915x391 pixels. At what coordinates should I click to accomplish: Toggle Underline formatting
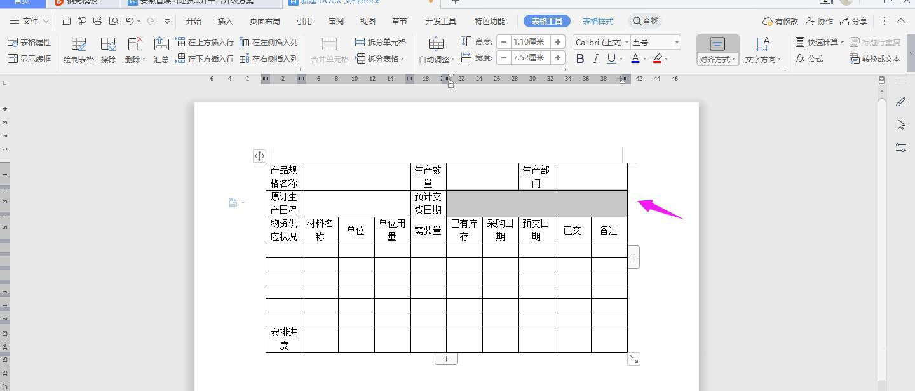(x=611, y=58)
